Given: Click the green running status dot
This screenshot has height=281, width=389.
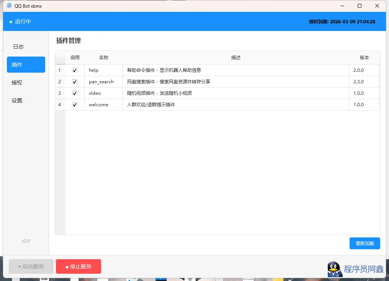Looking at the screenshot, I should [11, 22].
